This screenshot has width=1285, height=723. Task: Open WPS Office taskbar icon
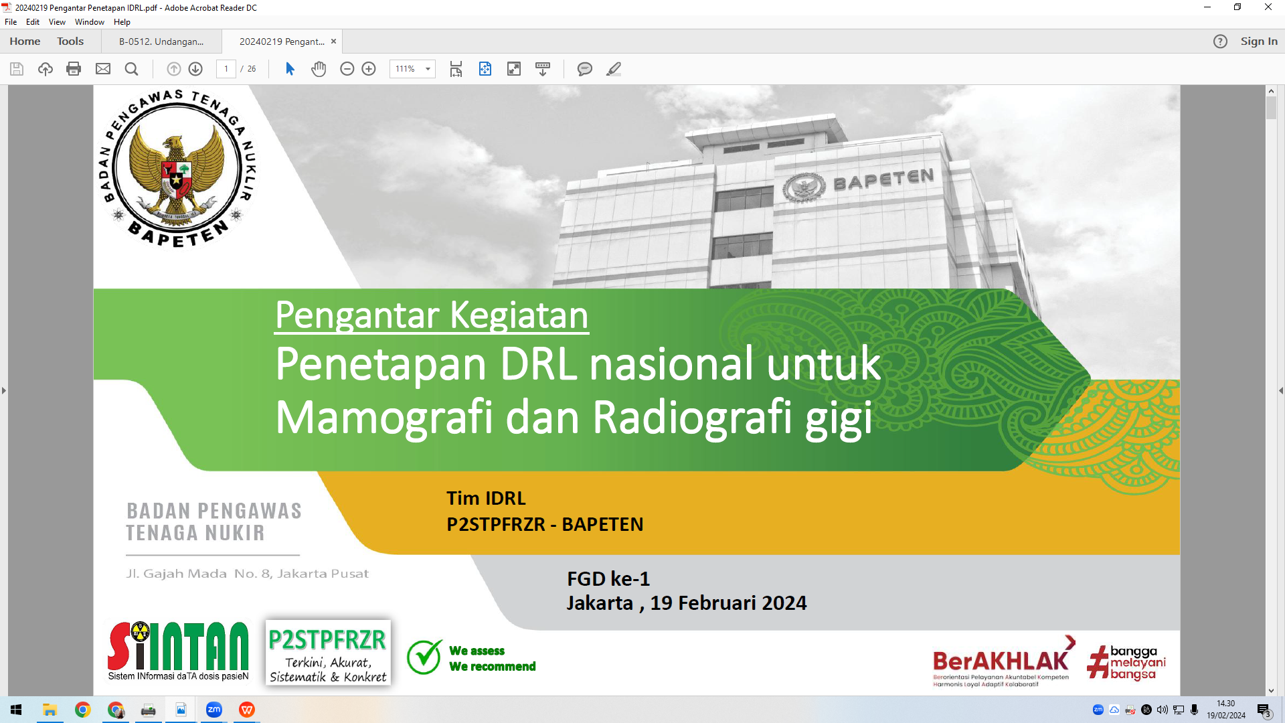247,710
